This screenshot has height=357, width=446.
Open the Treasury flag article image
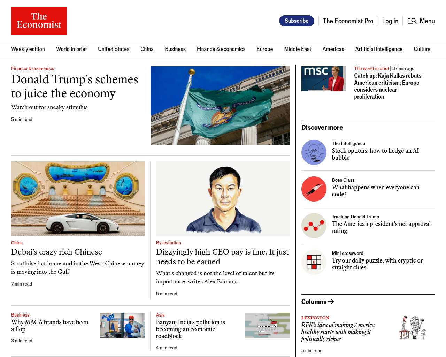point(220,105)
